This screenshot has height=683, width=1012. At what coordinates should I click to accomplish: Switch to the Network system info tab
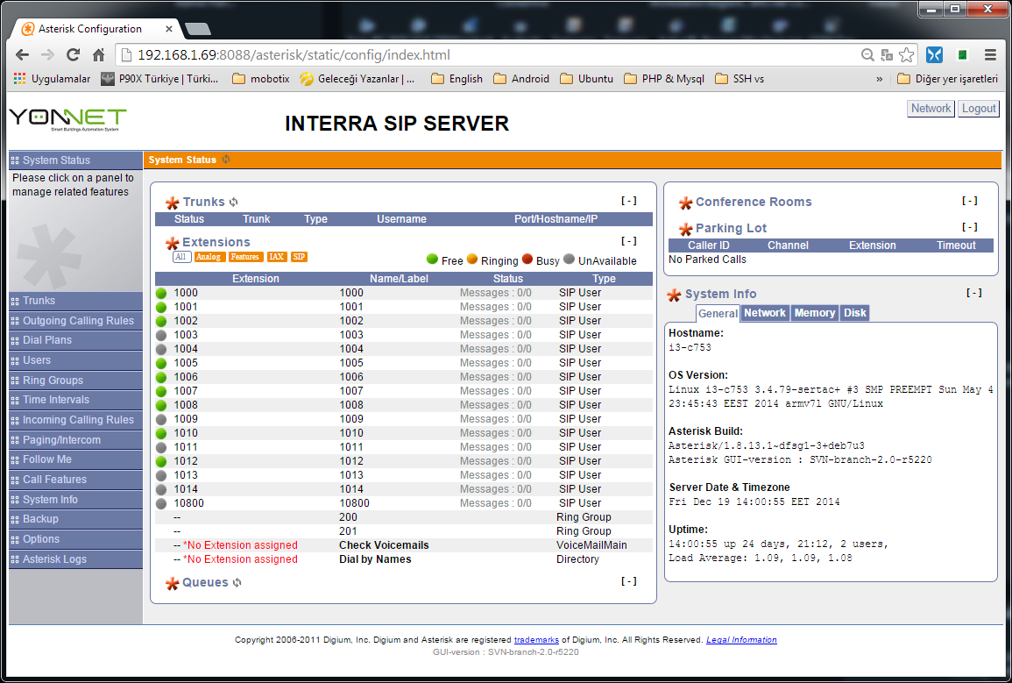765,313
